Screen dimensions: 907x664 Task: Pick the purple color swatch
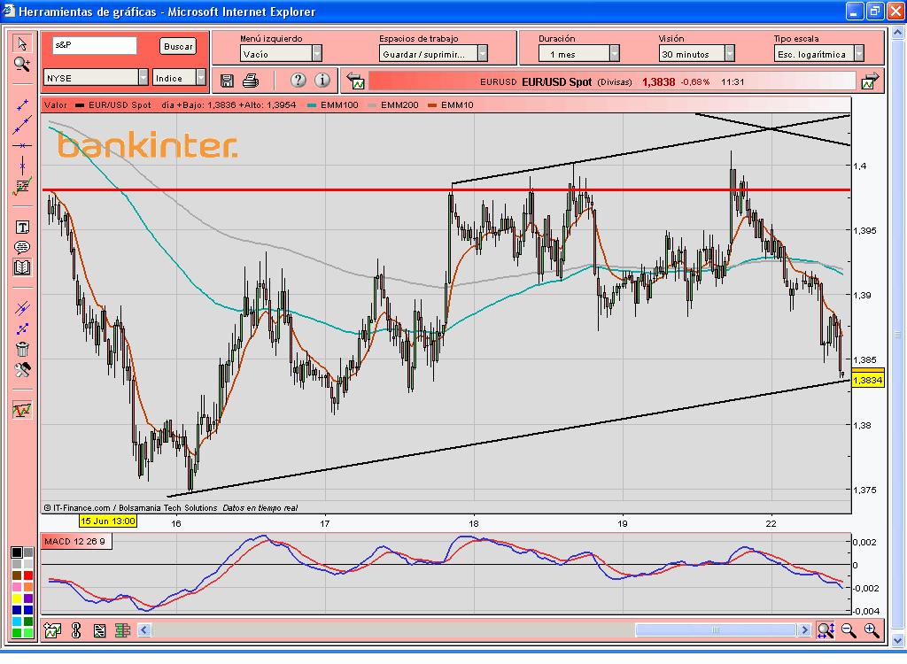[x=27, y=598]
